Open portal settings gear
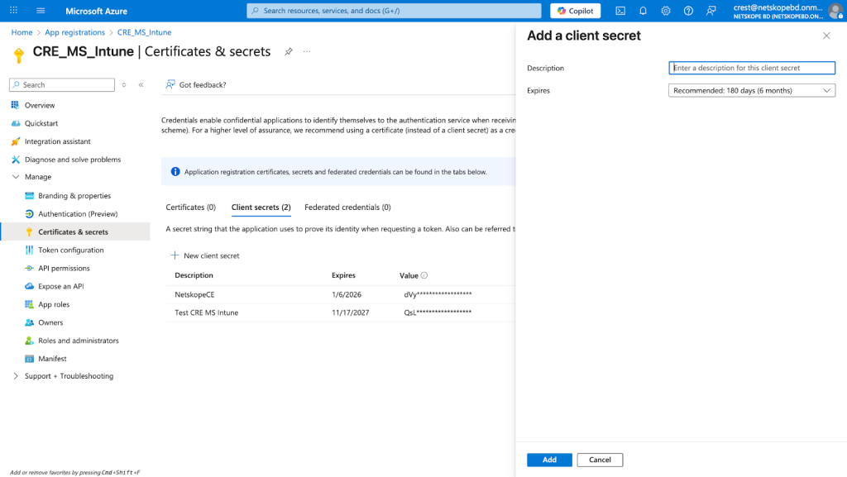The height and width of the screenshot is (477, 847). point(666,11)
